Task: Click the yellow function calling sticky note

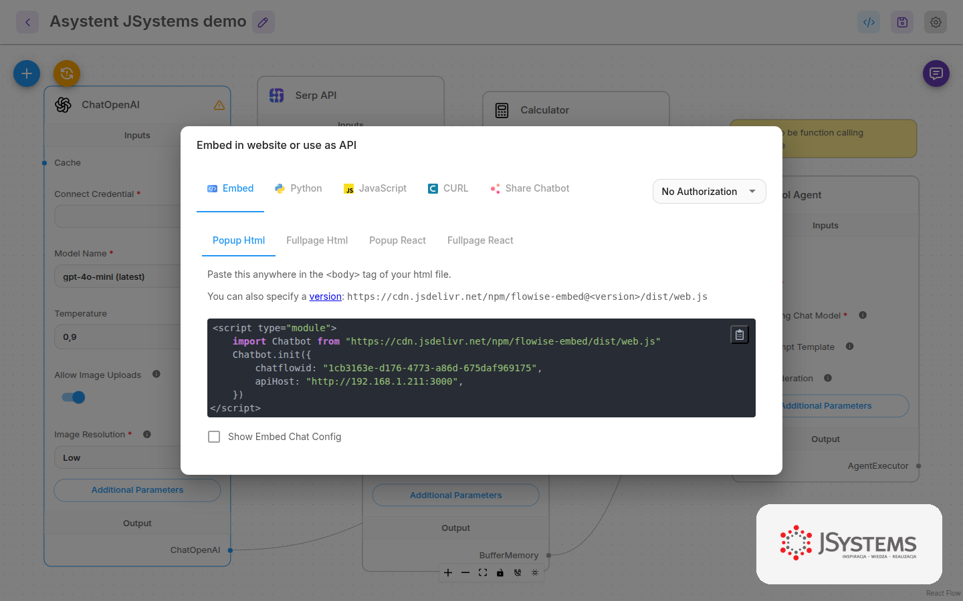Action: (x=849, y=138)
